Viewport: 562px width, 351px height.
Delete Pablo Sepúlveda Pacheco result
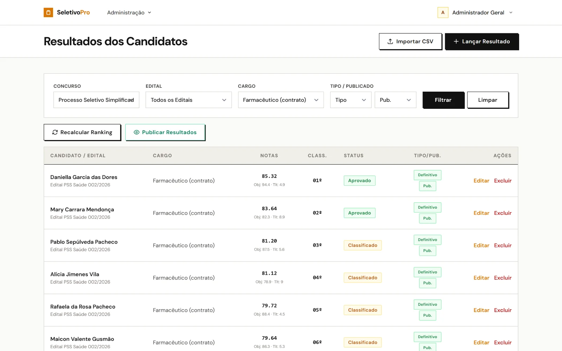click(503, 245)
